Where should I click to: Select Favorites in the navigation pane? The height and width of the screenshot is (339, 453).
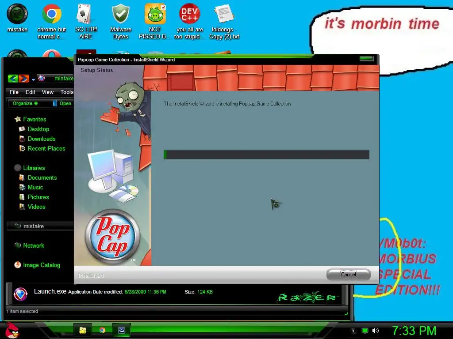click(35, 119)
